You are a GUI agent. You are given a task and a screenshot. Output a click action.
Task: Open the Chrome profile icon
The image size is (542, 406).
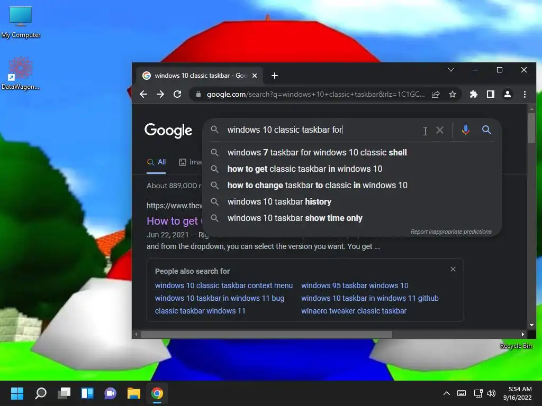(508, 94)
